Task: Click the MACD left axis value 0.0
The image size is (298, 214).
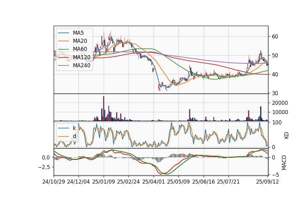Action: coord(46,158)
